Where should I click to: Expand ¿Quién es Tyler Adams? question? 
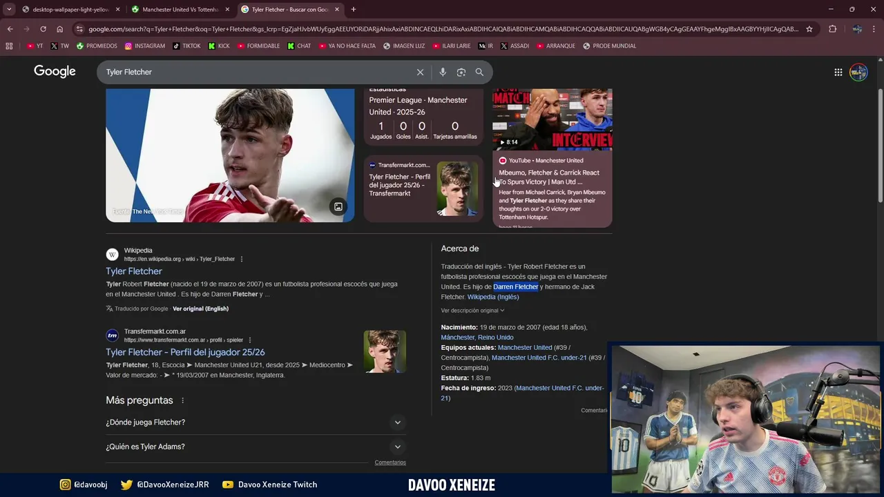(x=256, y=447)
